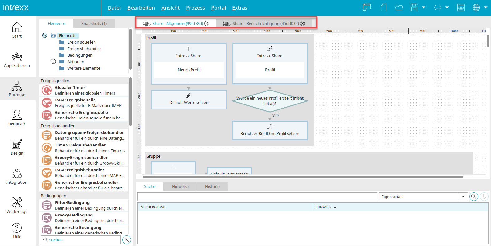491x246 pixels.
Task: Open the Werkzeuge module
Action: pos(17,206)
